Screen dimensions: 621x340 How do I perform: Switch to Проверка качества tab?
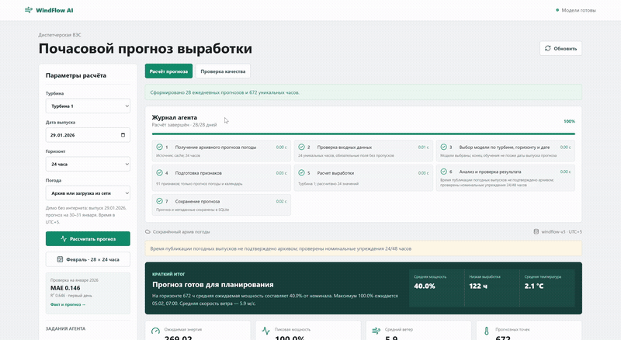coord(223,71)
